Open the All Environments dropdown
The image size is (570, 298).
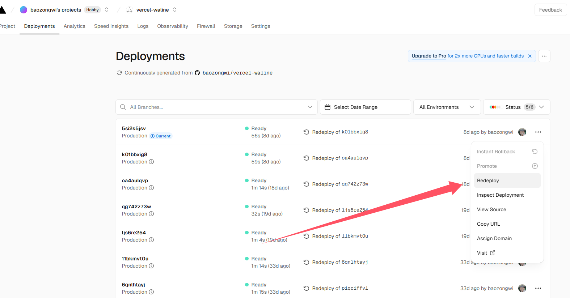pyautogui.click(x=447, y=107)
